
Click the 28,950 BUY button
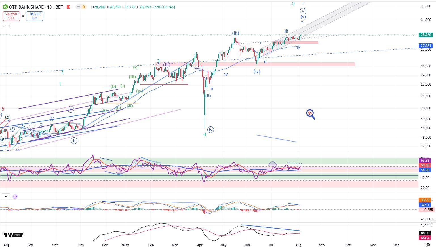(x=35, y=16)
